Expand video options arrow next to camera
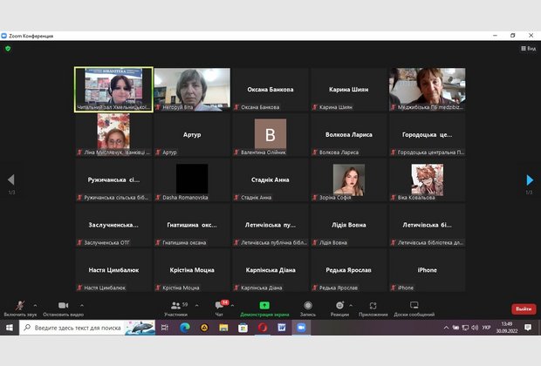This screenshot has height=366, width=541. pos(81,305)
